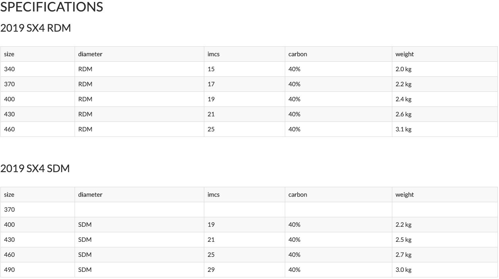
Task: Click the 2019 SX4 RDM heading
Action: [x=36, y=28]
